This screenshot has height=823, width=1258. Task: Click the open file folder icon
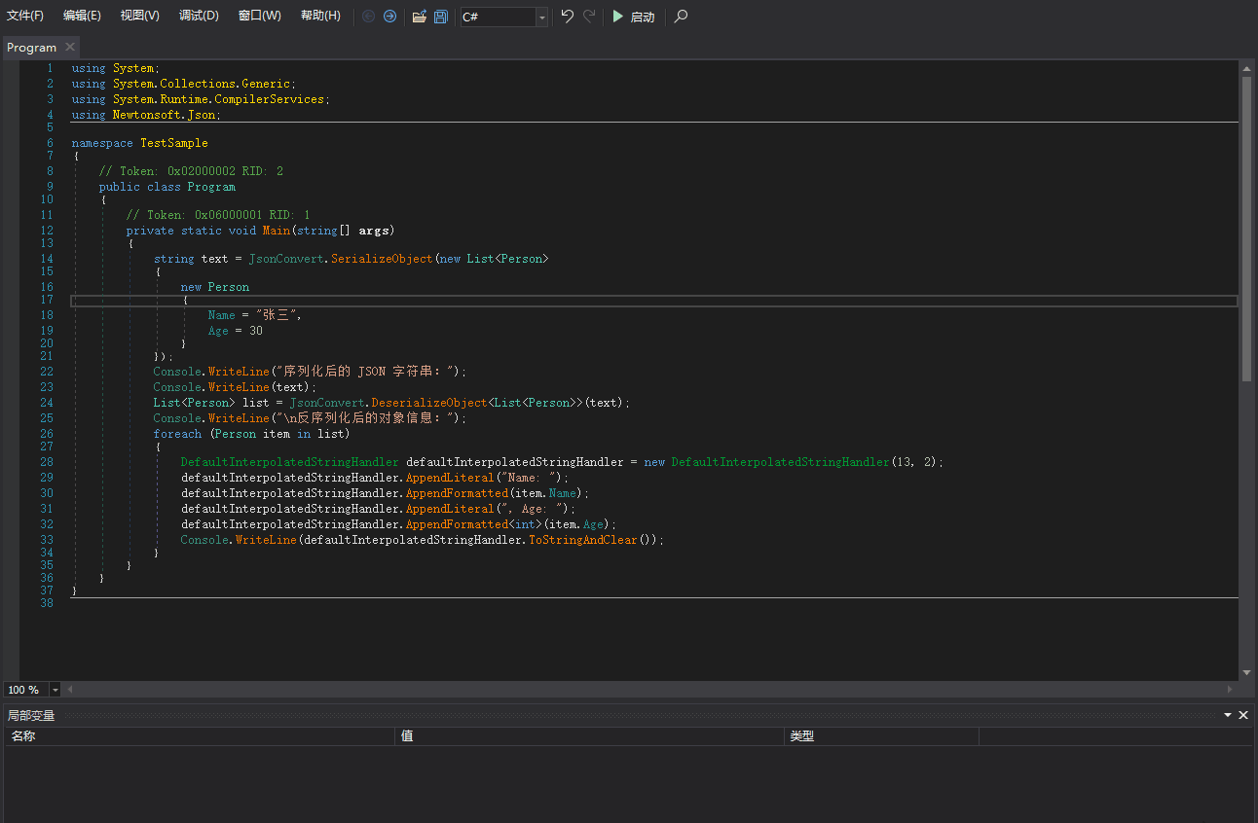420,17
